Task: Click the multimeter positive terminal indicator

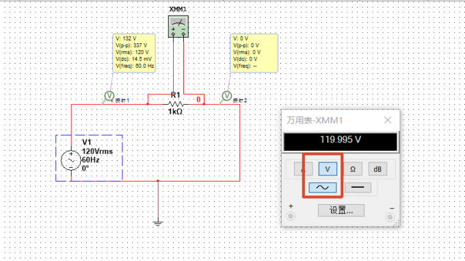Action: click(x=291, y=216)
